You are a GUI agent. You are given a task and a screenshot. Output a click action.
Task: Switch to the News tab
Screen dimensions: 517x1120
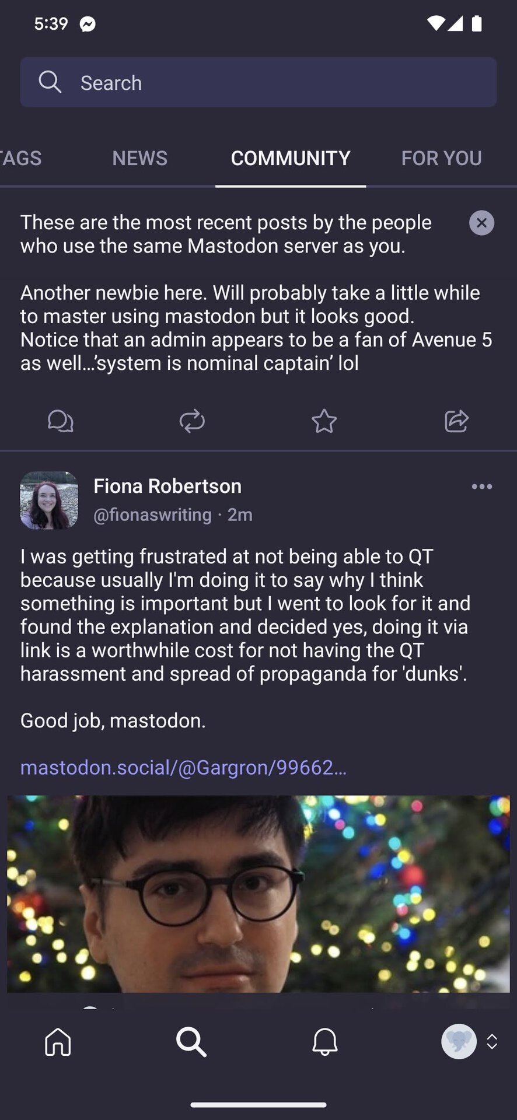(x=139, y=158)
